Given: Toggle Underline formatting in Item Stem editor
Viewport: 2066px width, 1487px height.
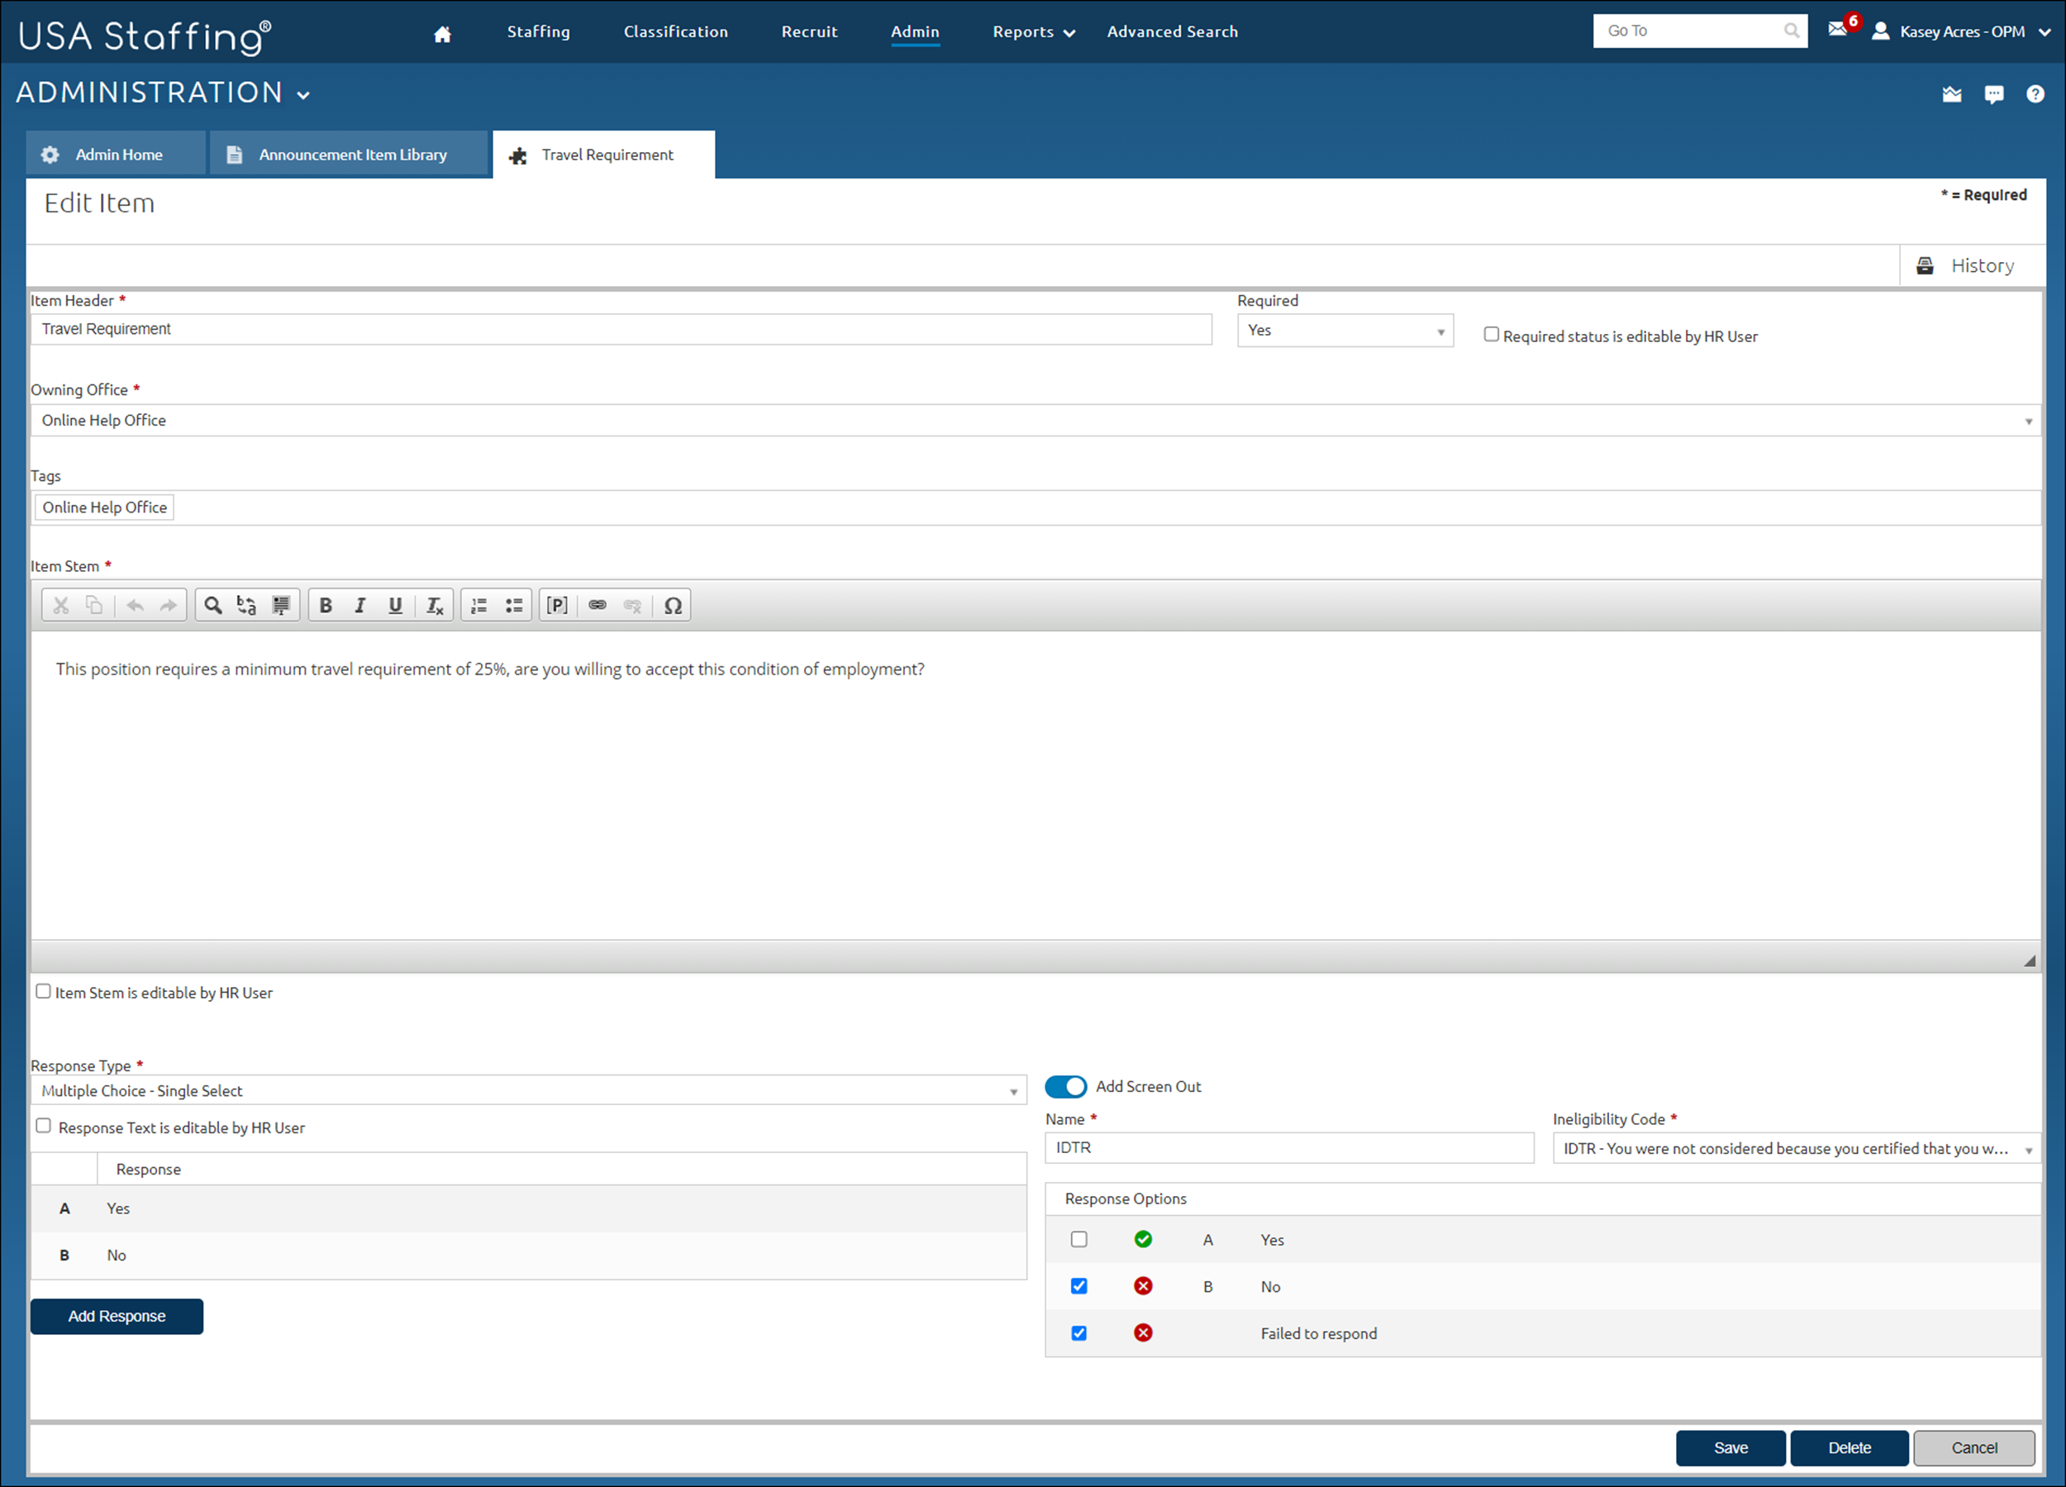Looking at the screenshot, I should pos(395,605).
